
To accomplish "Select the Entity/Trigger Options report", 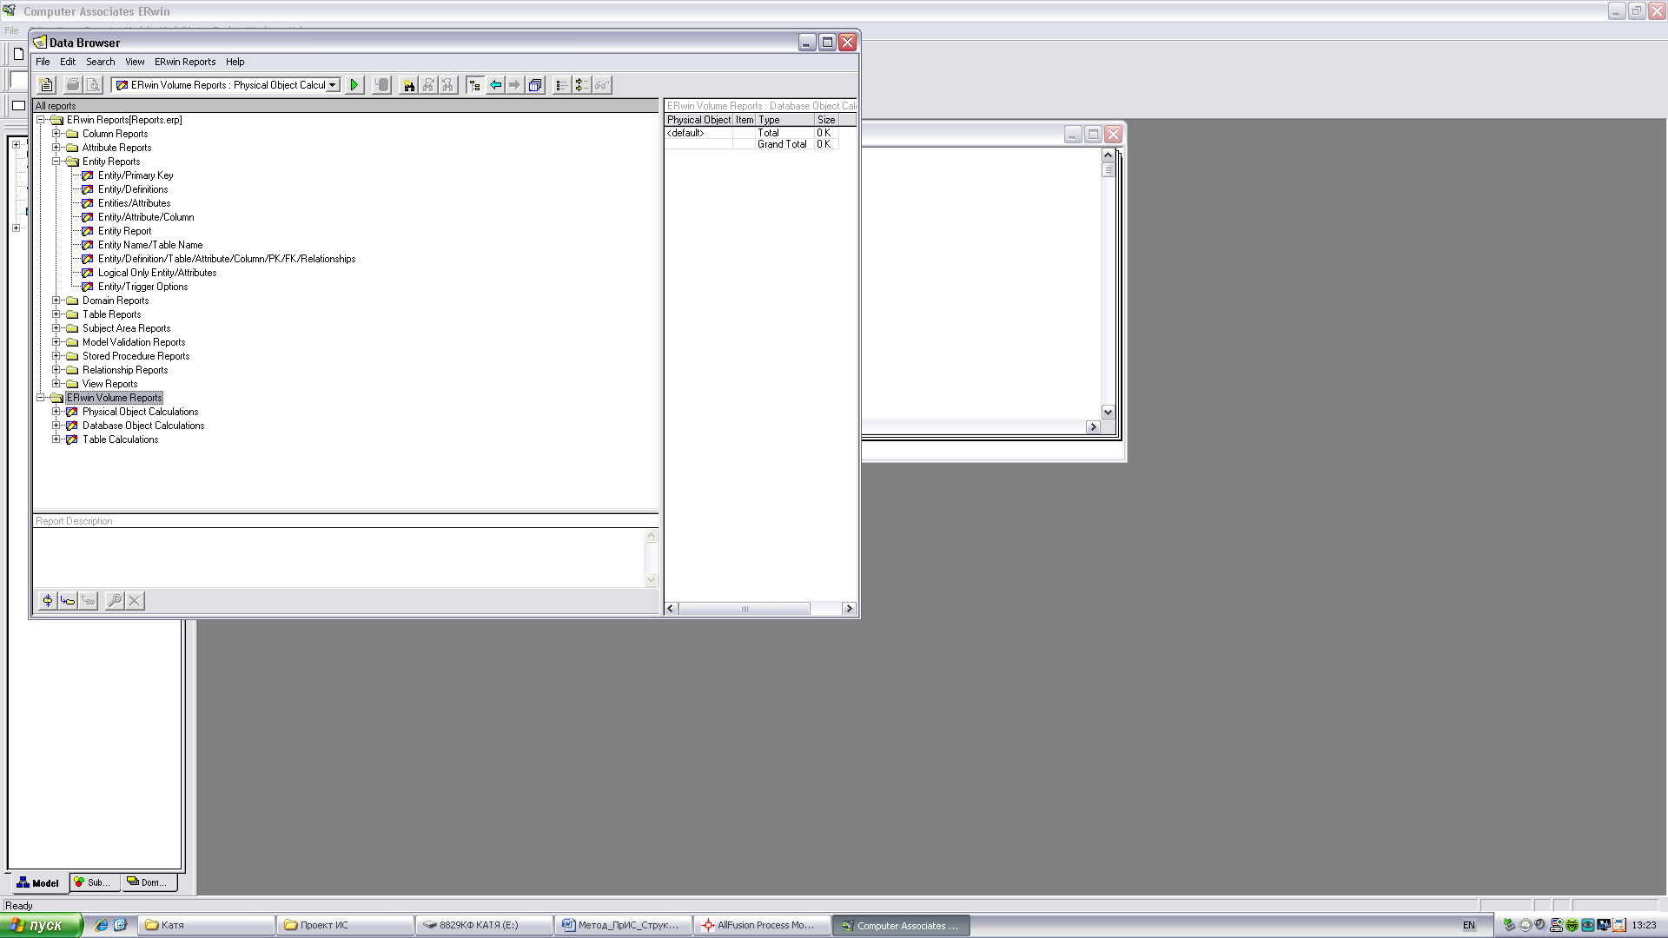I will (x=142, y=287).
